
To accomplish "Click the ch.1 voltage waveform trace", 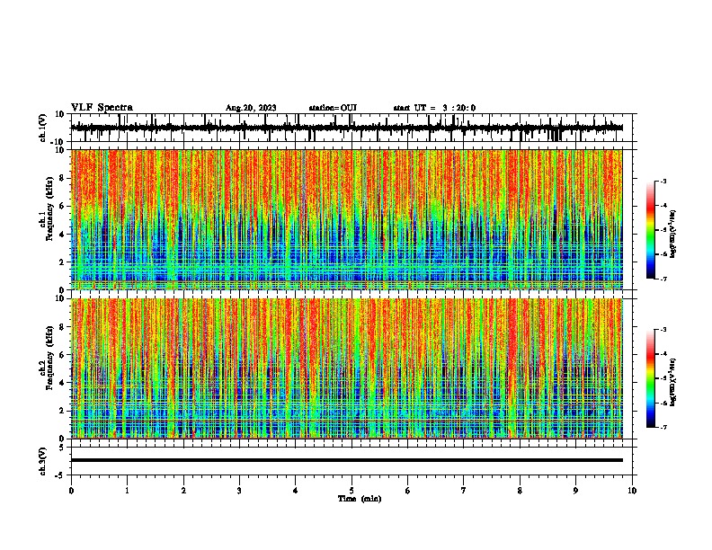I will (x=346, y=128).
